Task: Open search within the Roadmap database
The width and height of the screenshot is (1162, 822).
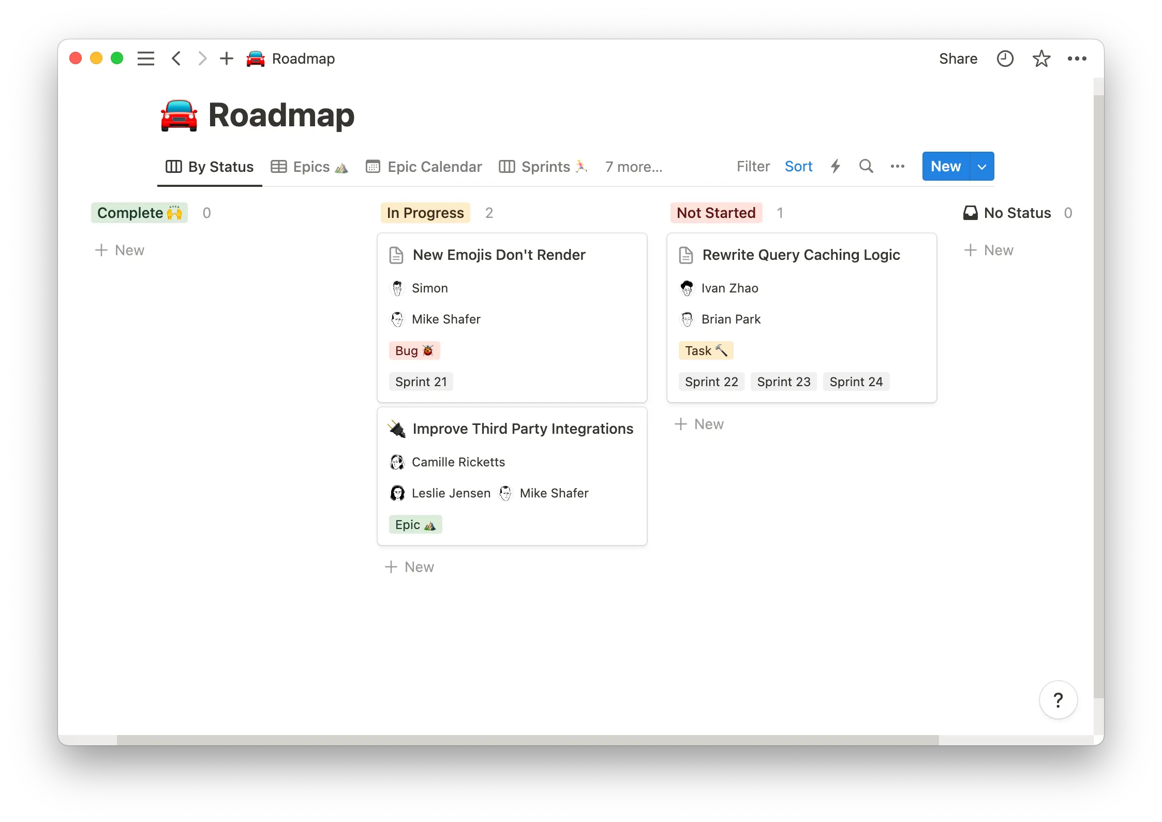Action: click(x=866, y=166)
